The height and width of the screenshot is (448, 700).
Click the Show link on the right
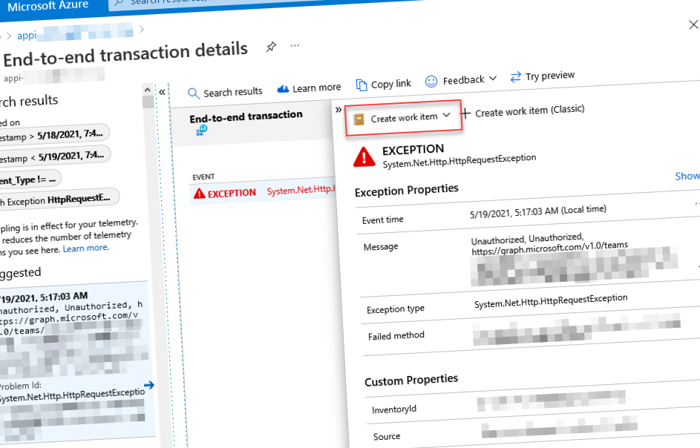click(687, 176)
